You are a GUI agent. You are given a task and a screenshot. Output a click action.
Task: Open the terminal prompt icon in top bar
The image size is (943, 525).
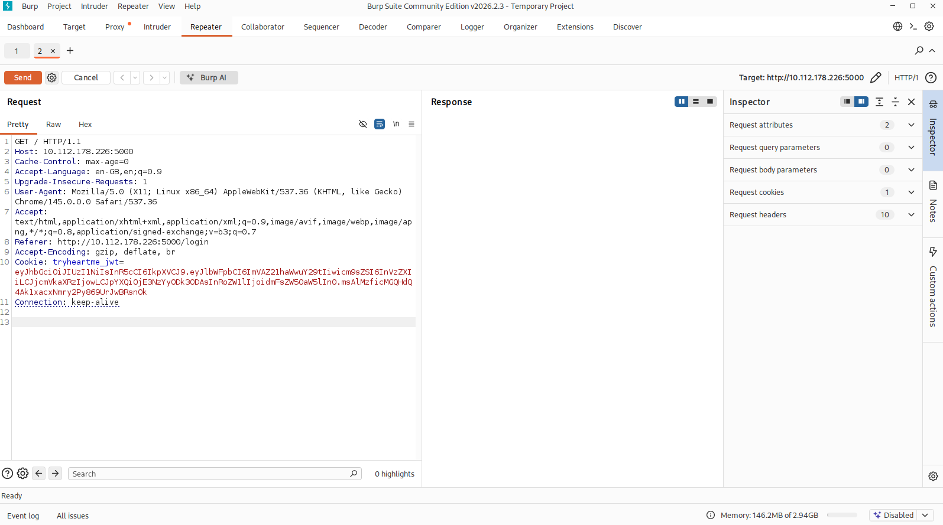[x=913, y=27]
